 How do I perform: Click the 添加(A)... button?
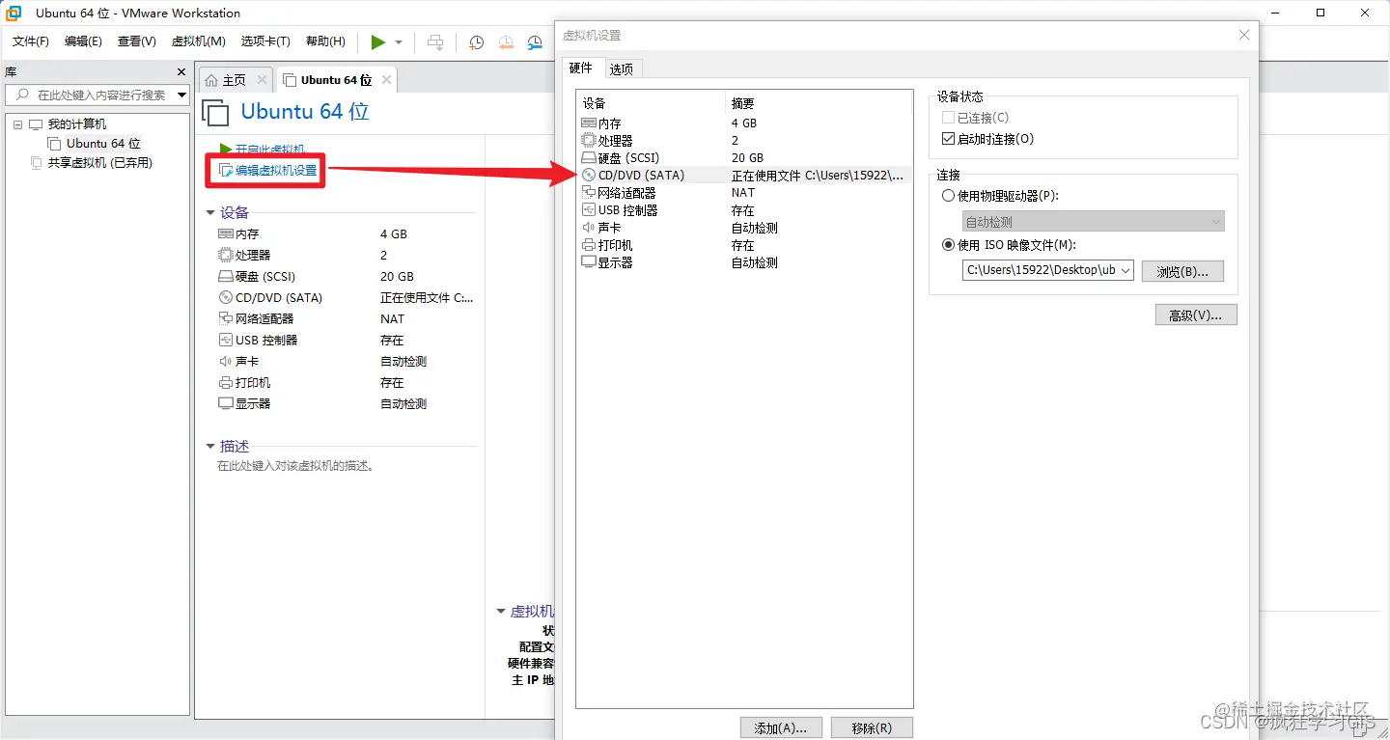tap(781, 727)
